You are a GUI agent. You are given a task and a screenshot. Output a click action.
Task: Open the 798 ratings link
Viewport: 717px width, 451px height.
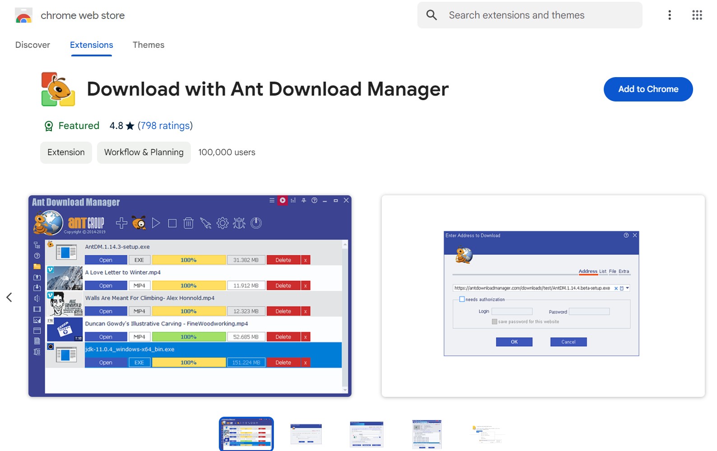click(165, 126)
